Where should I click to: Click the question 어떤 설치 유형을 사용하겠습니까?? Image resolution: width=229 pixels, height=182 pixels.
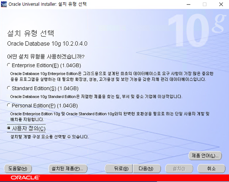46,56
